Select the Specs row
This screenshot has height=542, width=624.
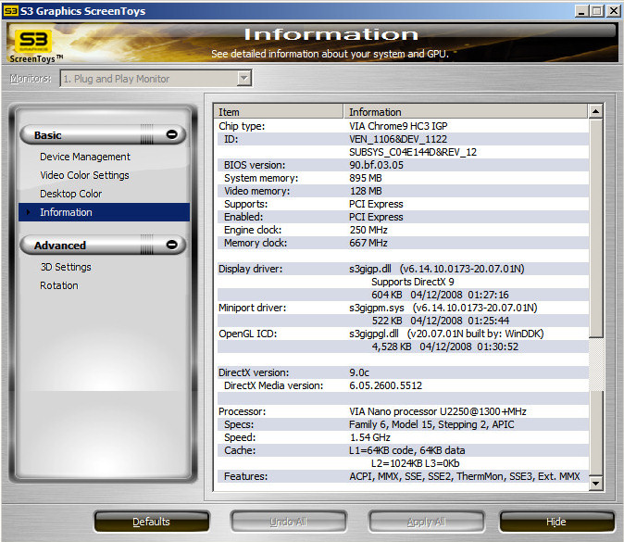[403, 424]
